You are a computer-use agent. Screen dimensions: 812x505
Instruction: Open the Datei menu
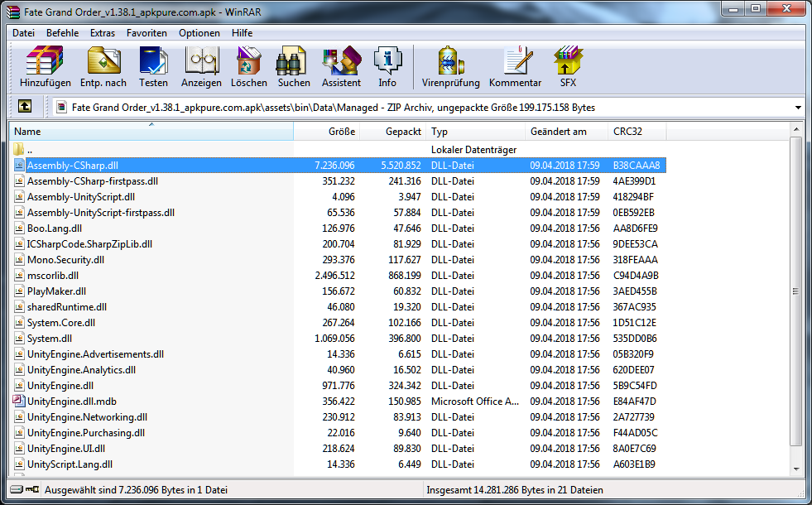23,32
